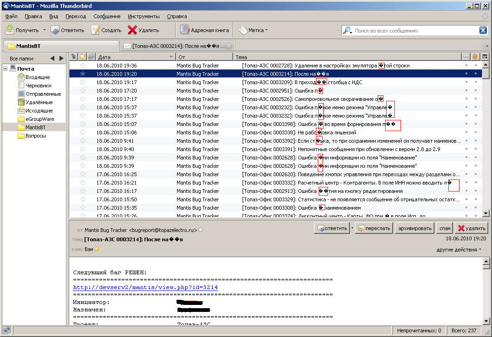Open the Файл menu
This screenshot has width=492, height=337.
pyautogui.click(x=11, y=16)
